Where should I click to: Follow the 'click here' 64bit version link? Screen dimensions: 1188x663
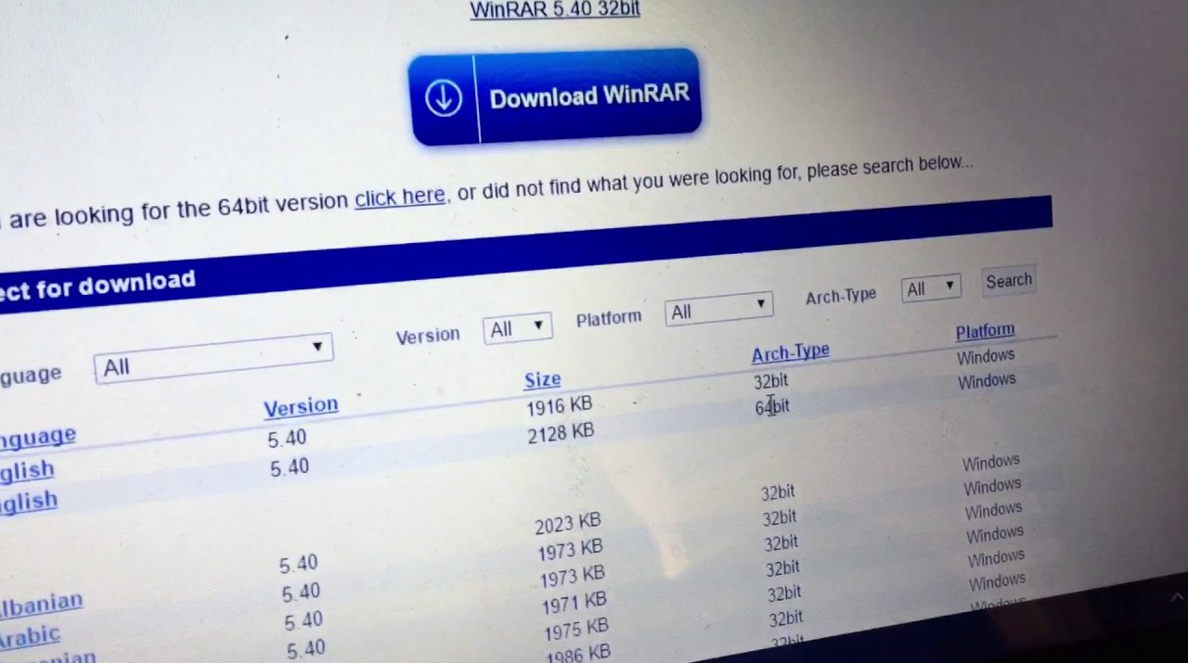pos(400,198)
